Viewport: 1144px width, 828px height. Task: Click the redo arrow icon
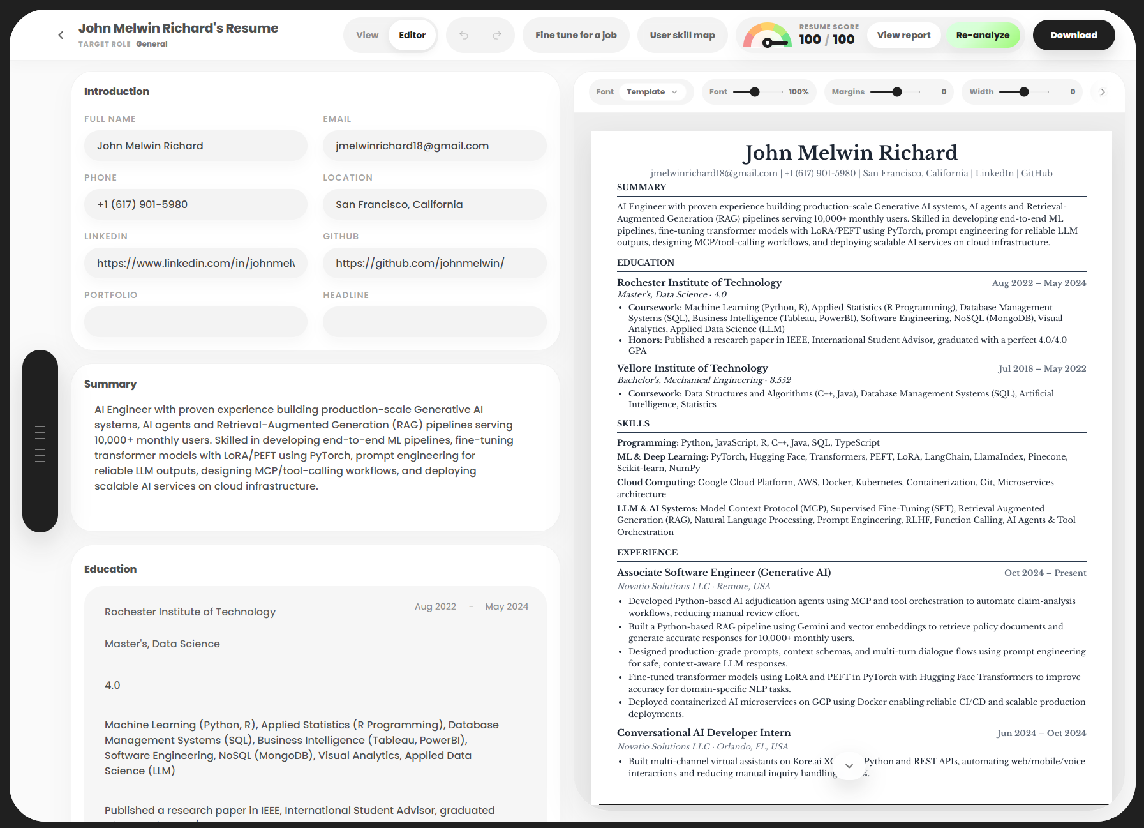[497, 35]
